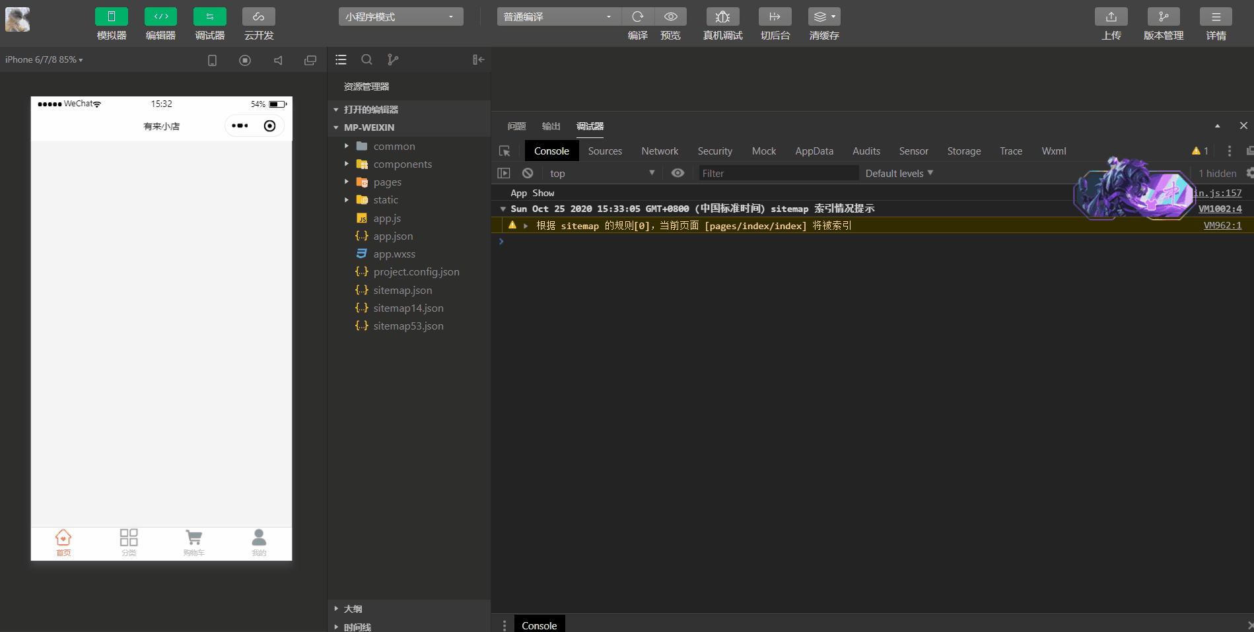Click the compile (编译) refresh icon

point(637,17)
